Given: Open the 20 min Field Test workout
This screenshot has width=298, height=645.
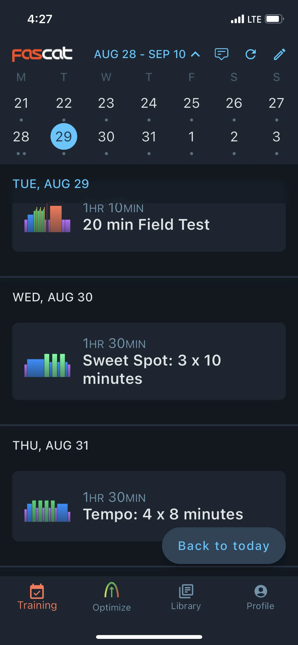Looking at the screenshot, I should pyautogui.click(x=149, y=226).
